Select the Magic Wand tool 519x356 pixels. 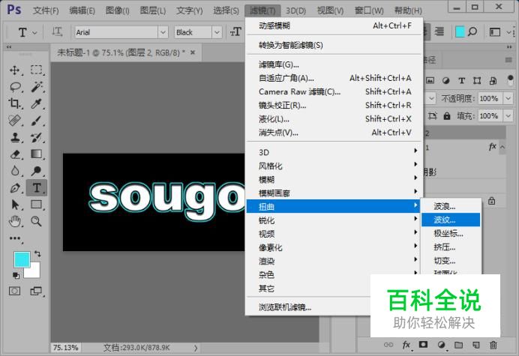pyautogui.click(x=37, y=87)
